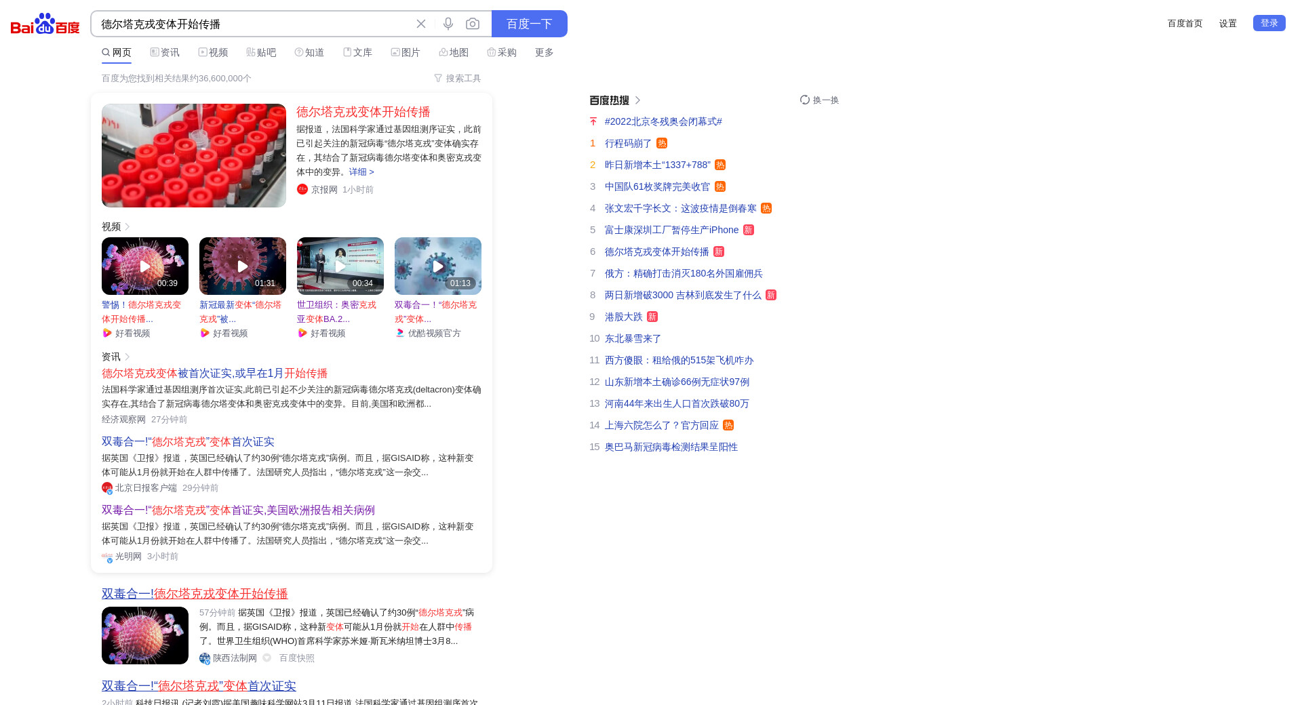Switch to the 图片 tab
Viewport: 1302px width, 705px height.
(x=406, y=52)
